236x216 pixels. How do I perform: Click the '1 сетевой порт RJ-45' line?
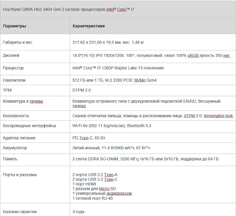(93, 198)
